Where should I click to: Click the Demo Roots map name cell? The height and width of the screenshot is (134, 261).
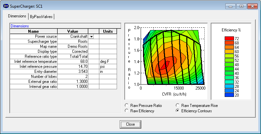[x=73, y=46]
